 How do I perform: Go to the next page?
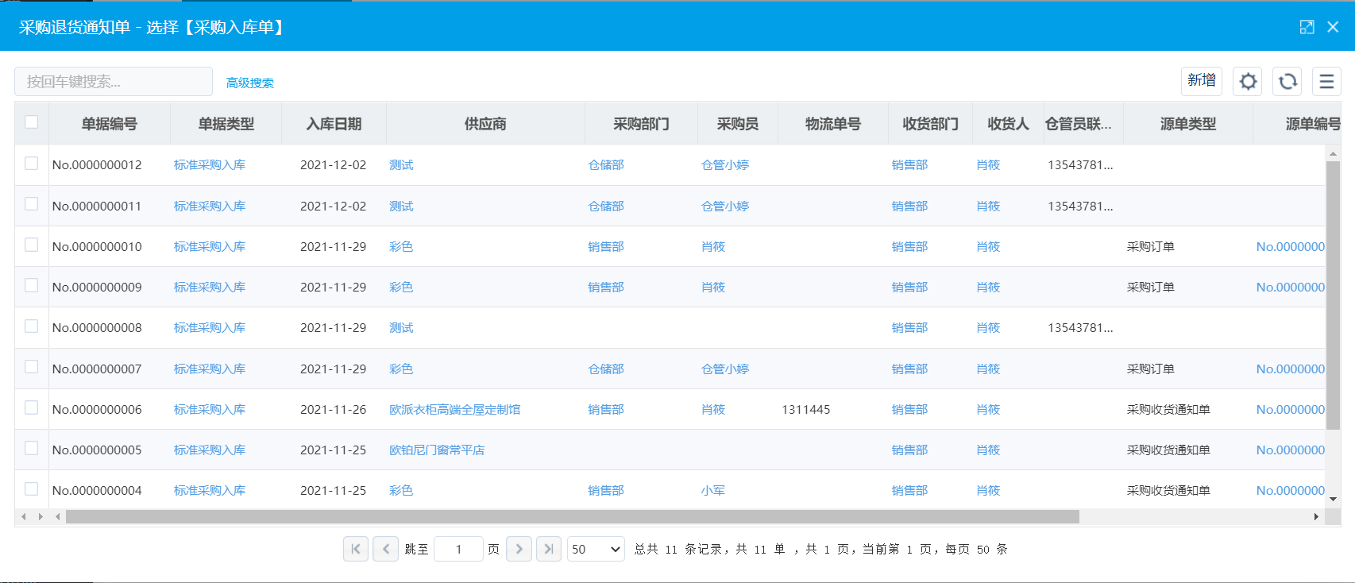[x=519, y=549]
